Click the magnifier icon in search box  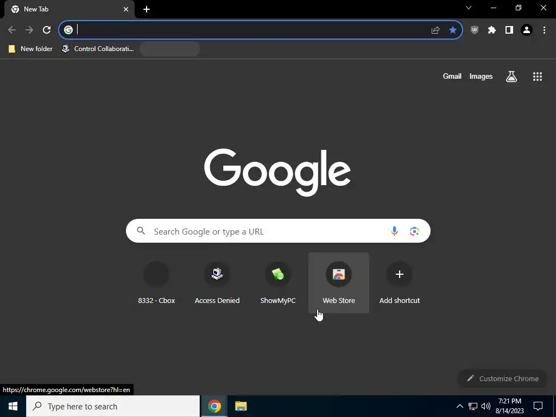(x=141, y=231)
